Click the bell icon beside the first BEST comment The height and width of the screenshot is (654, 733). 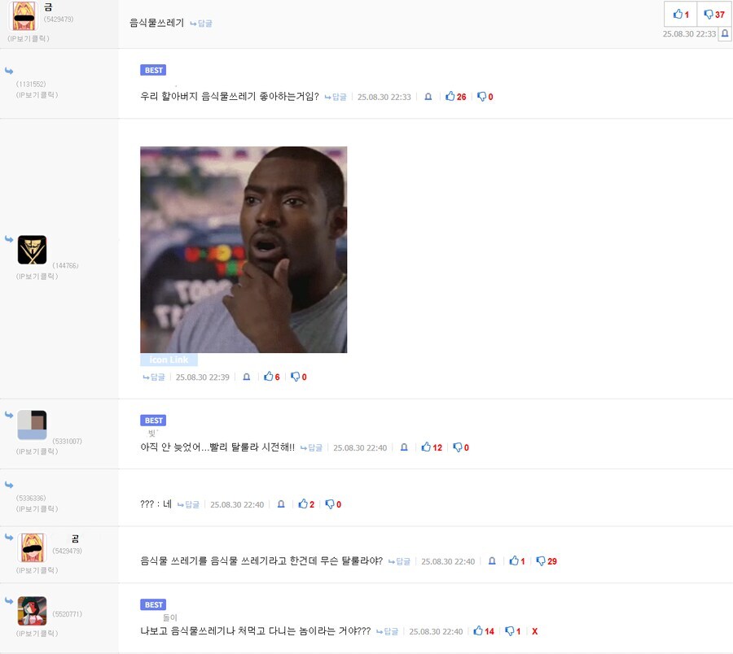tap(428, 96)
